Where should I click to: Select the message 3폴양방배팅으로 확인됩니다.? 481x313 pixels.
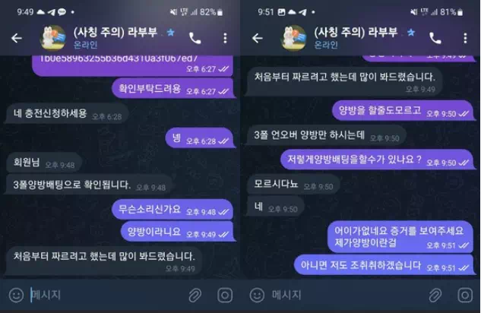click(x=89, y=185)
